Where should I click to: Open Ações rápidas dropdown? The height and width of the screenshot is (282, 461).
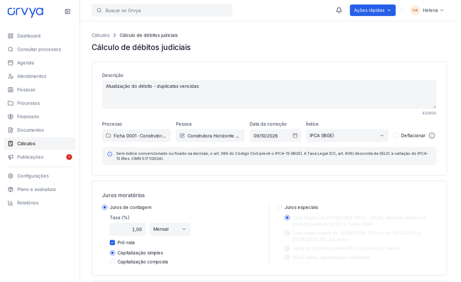click(373, 10)
